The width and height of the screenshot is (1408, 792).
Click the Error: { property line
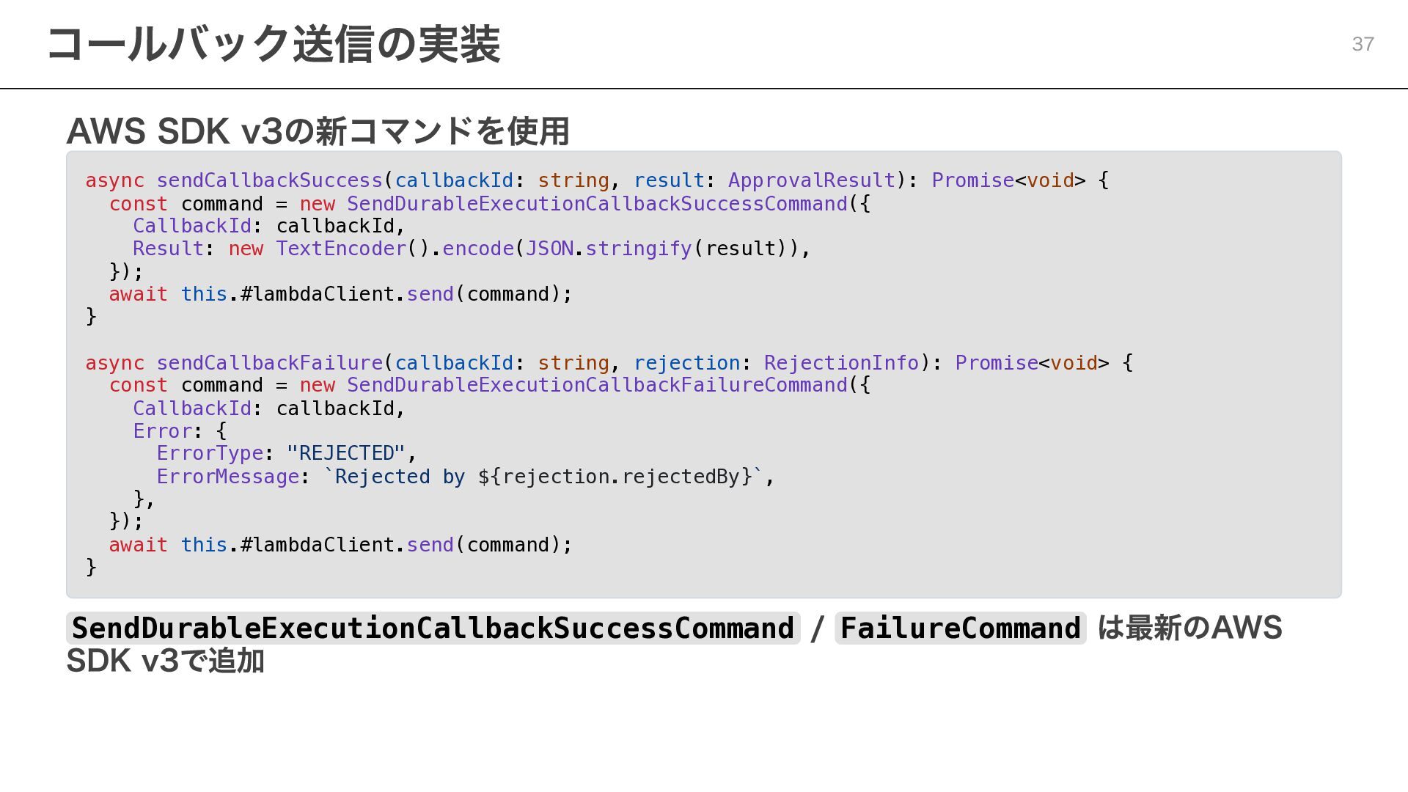coord(180,431)
